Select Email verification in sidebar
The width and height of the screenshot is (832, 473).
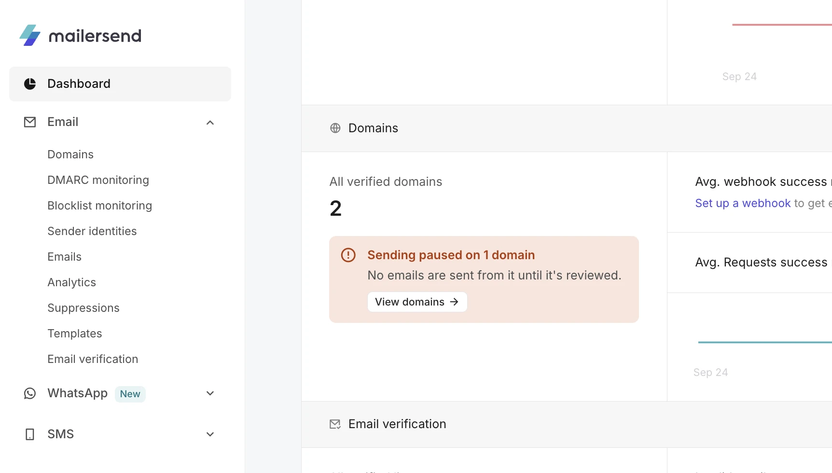click(x=93, y=359)
